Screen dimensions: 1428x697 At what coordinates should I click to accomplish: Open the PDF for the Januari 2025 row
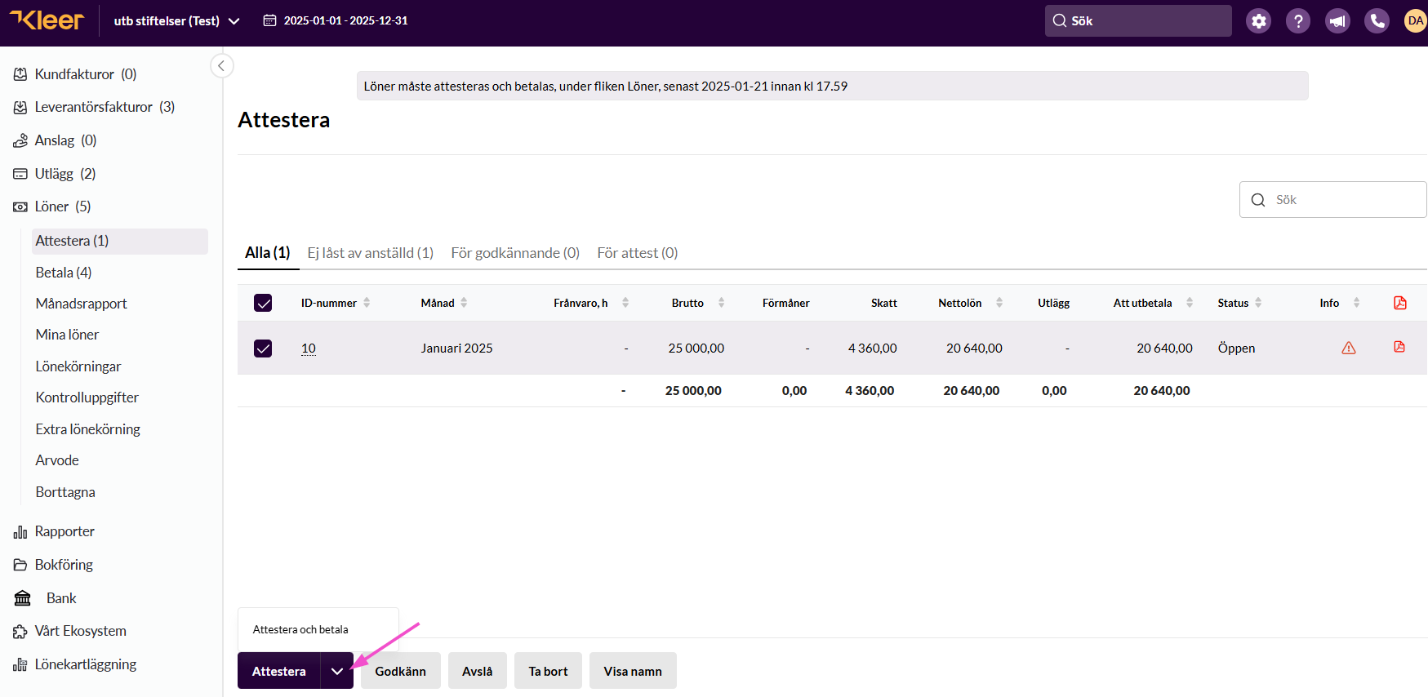click(1399, 347)
